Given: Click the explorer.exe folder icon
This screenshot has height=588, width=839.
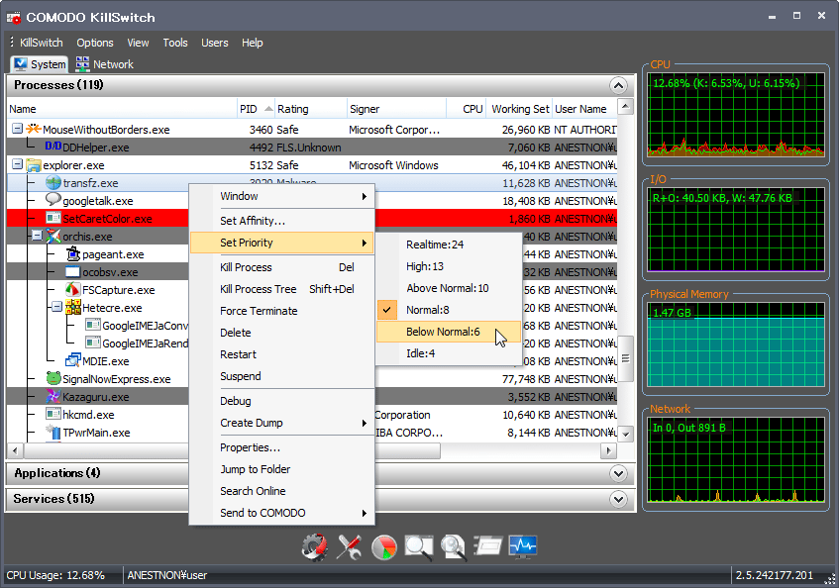Looking at the screenshot, I should [34, 165].
